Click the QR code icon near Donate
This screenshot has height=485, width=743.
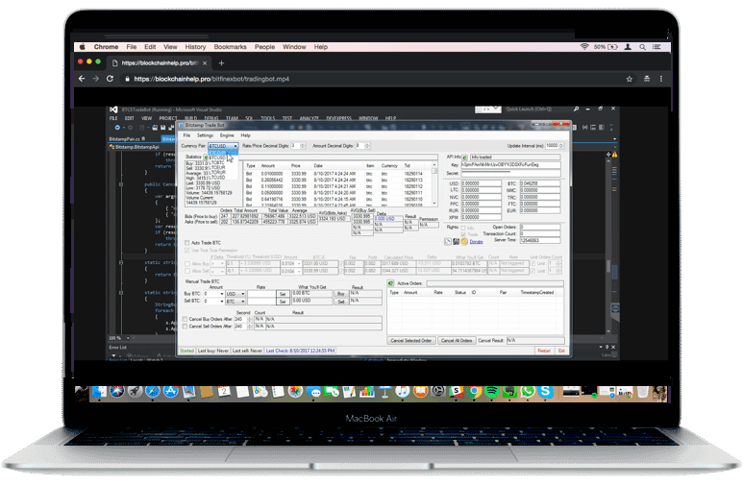tap(456, 242)
